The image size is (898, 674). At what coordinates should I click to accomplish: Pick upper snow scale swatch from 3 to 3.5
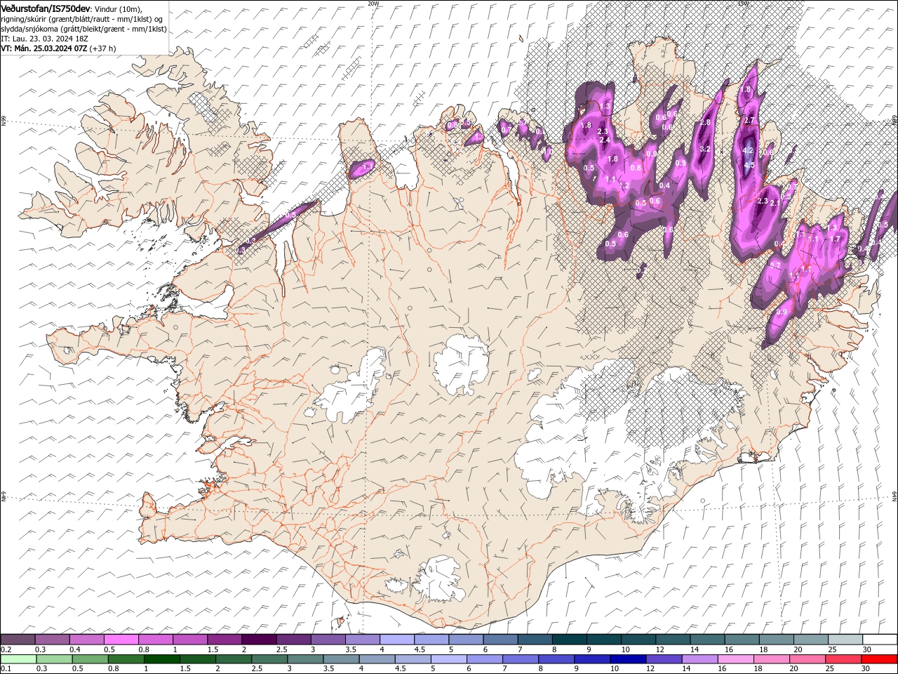(x=328, y=640)
